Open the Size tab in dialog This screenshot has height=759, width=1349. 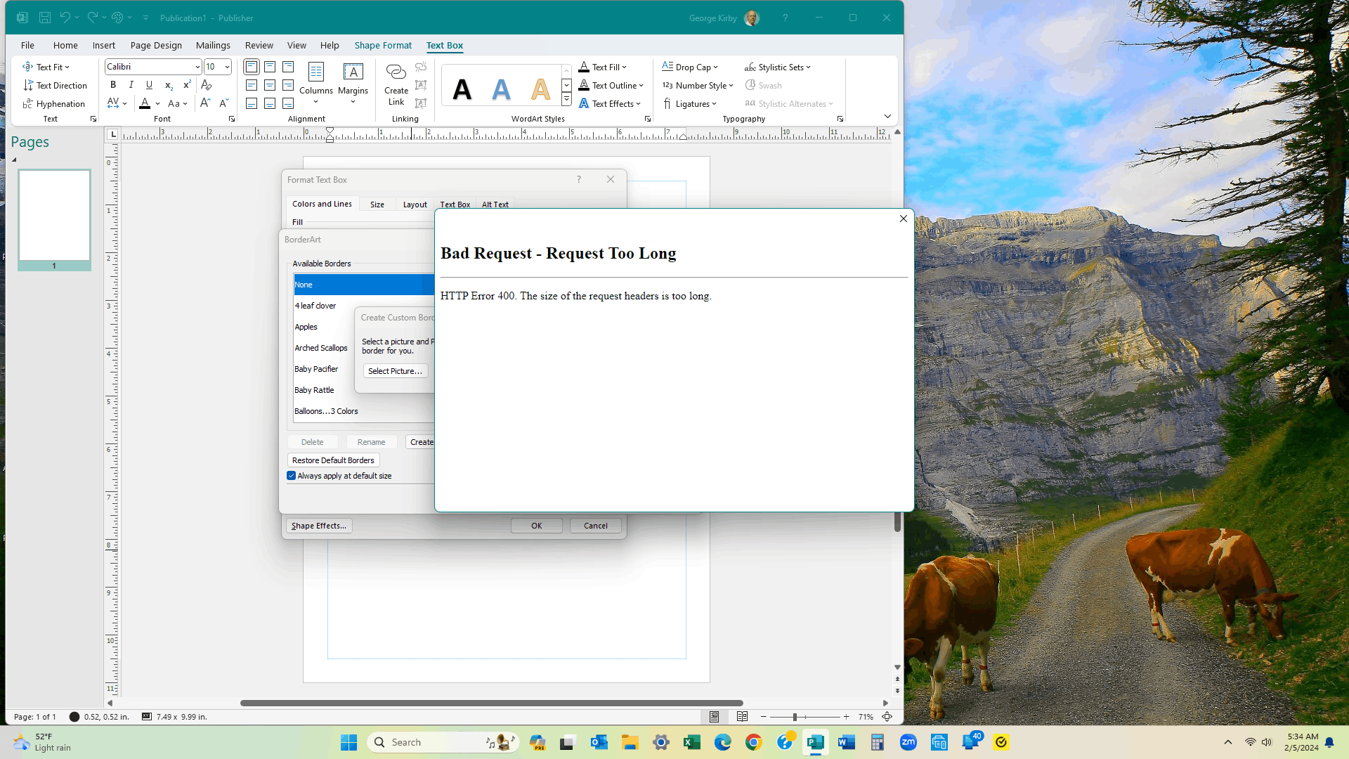[x=377, y=205]
